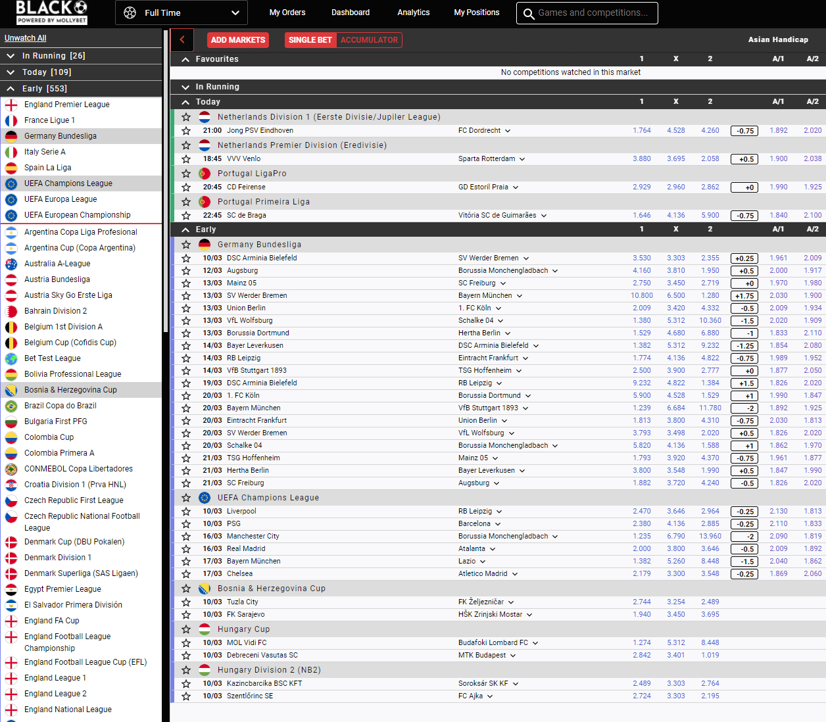Click the BLACK Mollybet logo

(x=52, y=12)
